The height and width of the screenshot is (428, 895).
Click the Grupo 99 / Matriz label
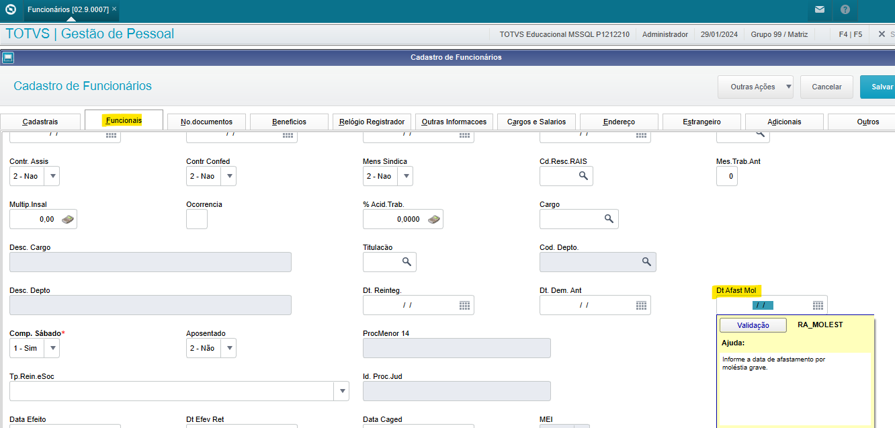pyautogui.click(x=779, y=34)
